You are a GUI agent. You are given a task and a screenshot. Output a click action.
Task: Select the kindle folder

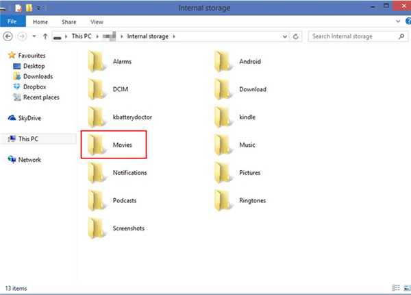pyautogui.click(x=235, y=117)
